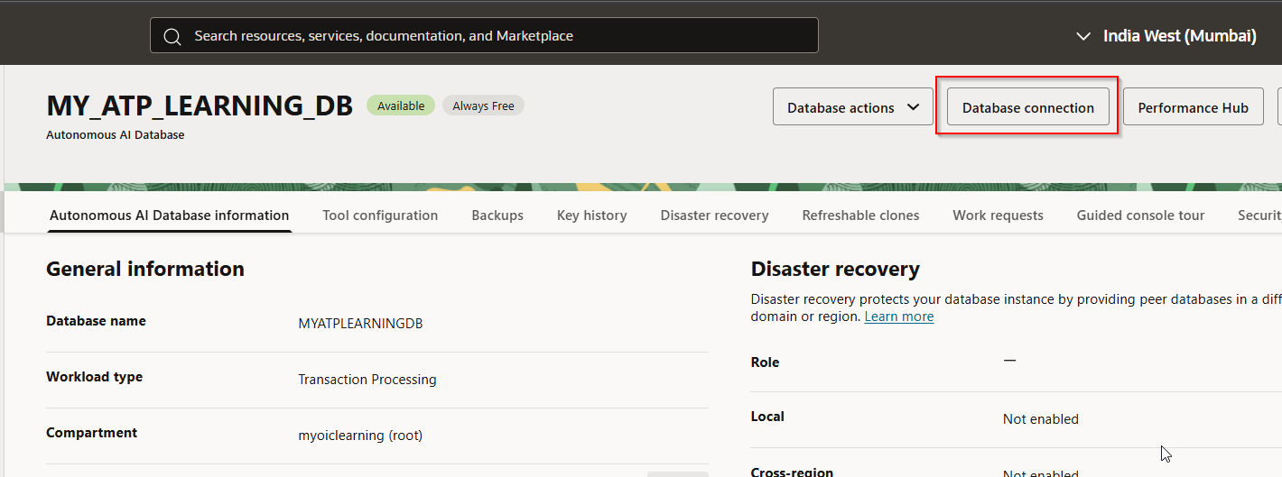Click the myoiclearning (root) compartment value

(360, 436)
